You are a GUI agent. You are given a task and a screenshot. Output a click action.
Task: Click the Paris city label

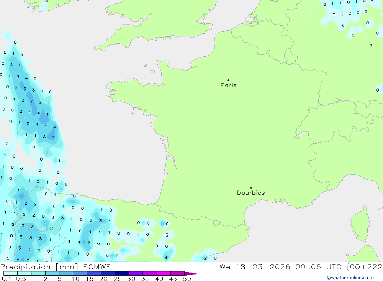[x=228, y=85]
